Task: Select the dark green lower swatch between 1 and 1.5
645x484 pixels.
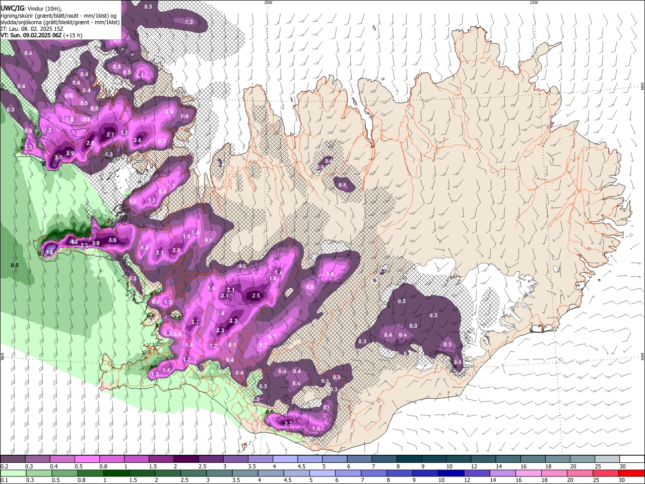Action: click(x=116, y=473)
